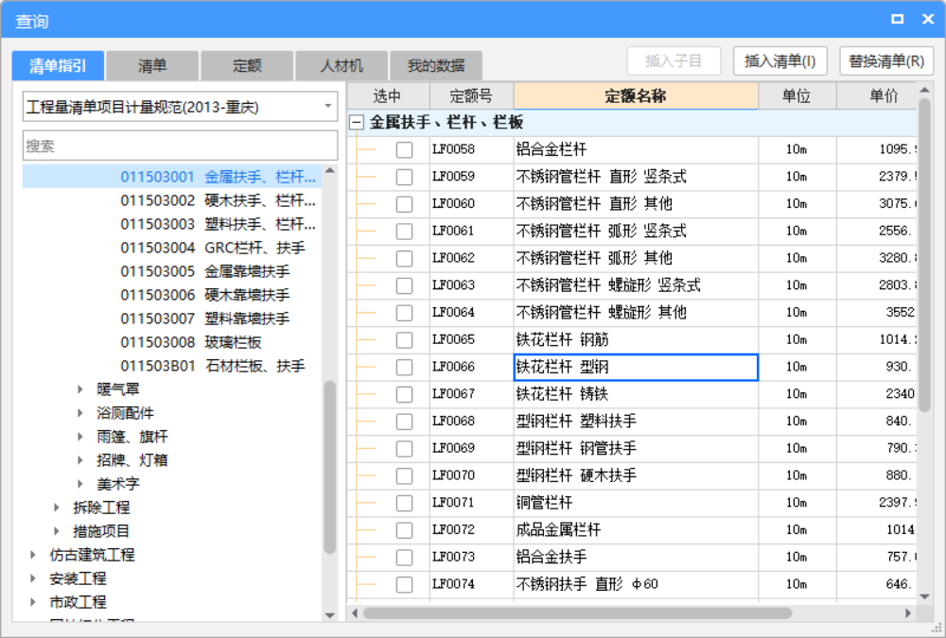Select checkbox of LF0060 不锈钢管栏杆 直形 其他

tap(404, 204)
